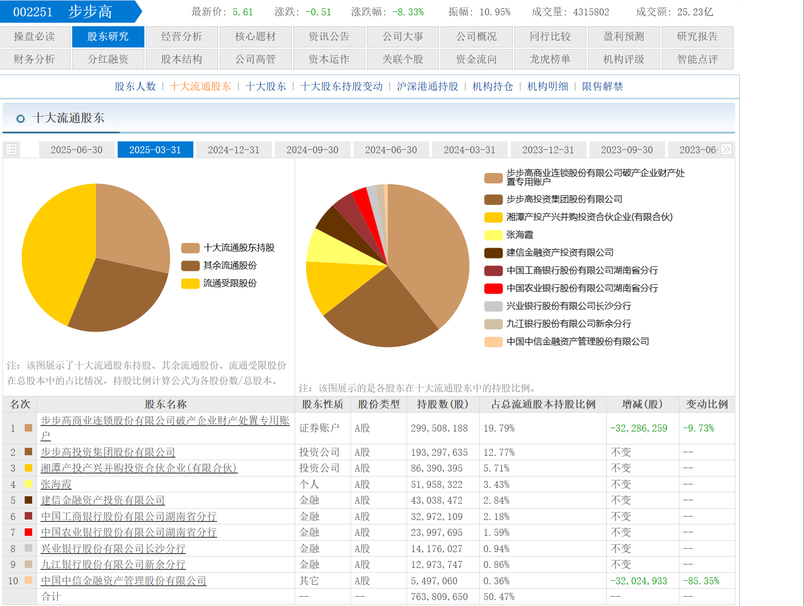The height and width of the screenshot is (606, 804).
Task: Open shareholder link 湘潭产投产兴并购投资合伙企业
Action: (x=139, y=468)
